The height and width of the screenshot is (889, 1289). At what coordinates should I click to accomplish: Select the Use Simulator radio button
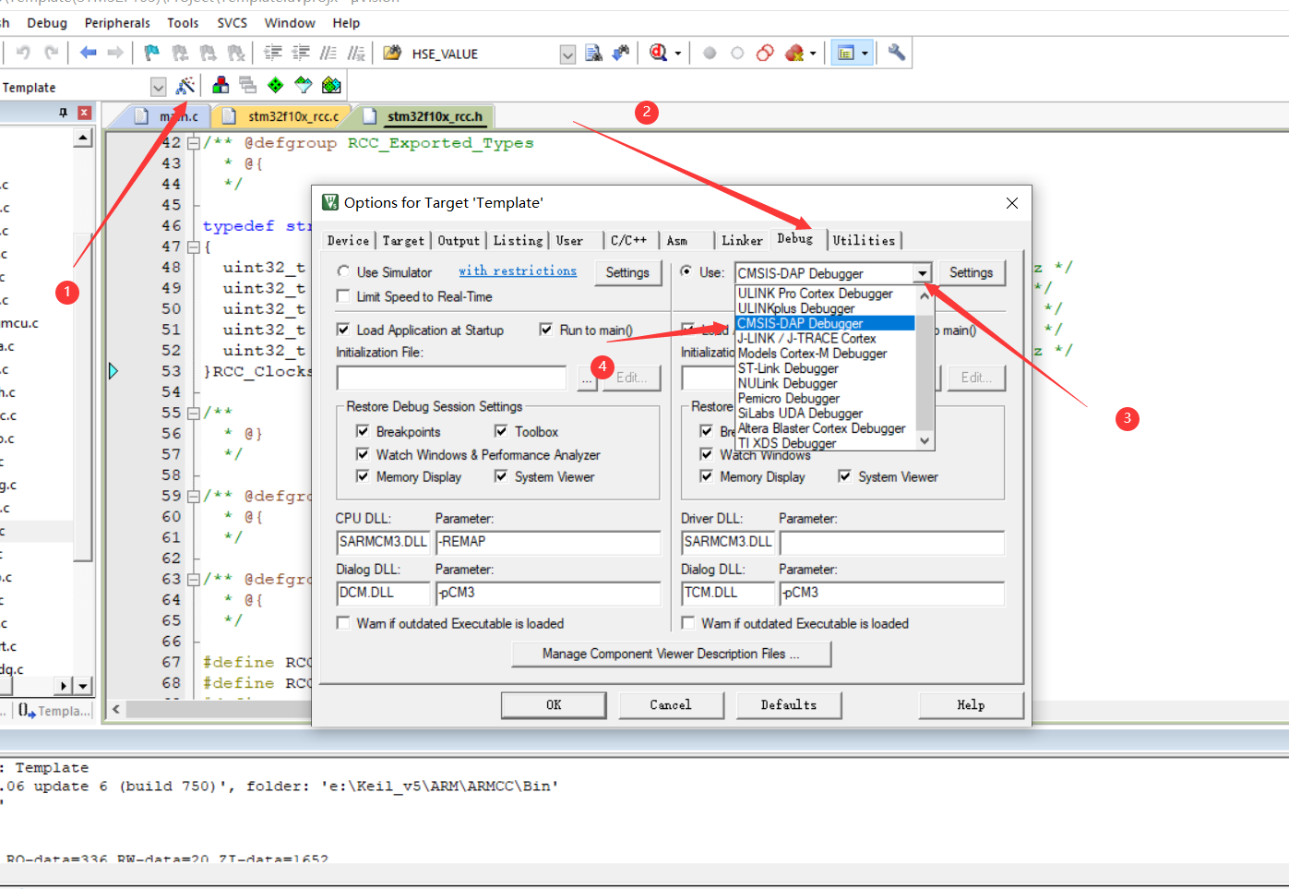[x=343, y=271]
